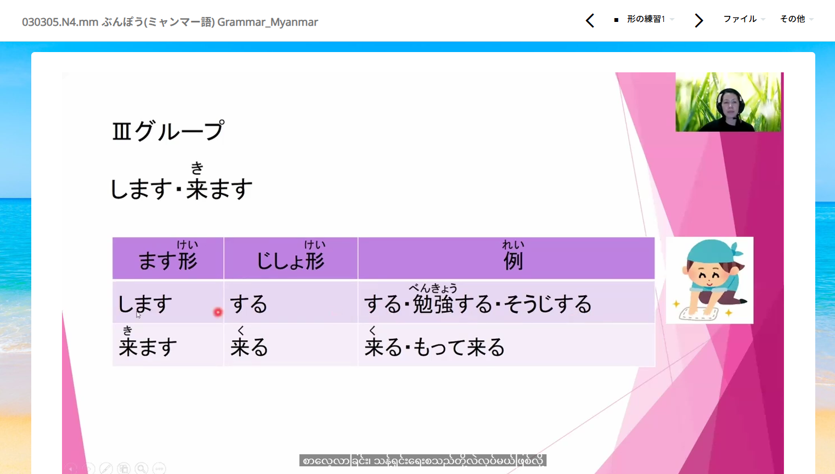835x474 pixels.
Task: Open the three-dots more options icon
Action: click(x=159, y=469)
